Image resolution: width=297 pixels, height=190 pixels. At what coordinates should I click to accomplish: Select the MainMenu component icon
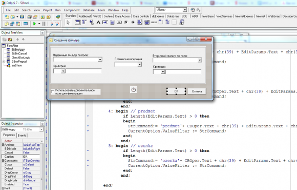click(x=84, y=23)
